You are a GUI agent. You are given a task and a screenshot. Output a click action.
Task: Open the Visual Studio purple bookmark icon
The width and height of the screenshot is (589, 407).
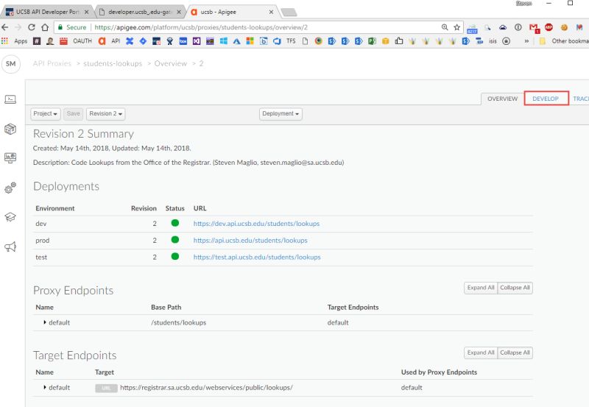[x=197, y=41]
